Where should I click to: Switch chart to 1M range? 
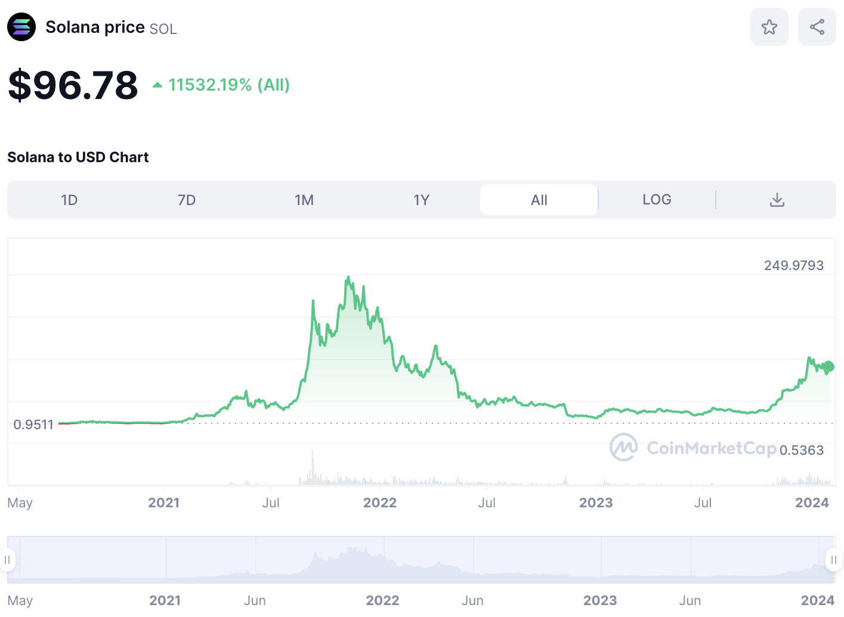click(304, 200)
